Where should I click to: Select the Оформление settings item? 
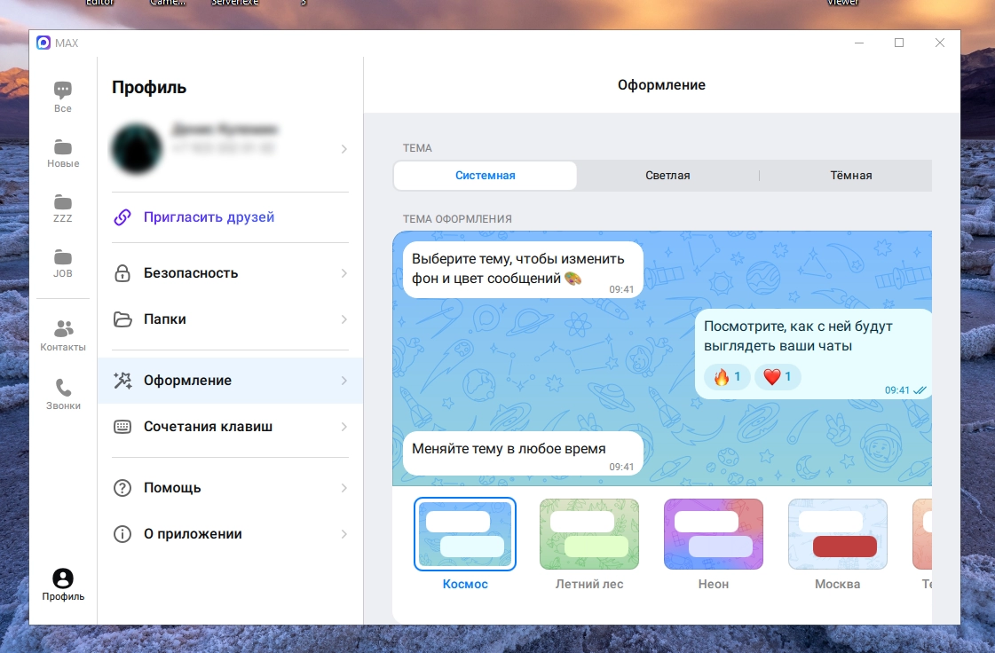(x=231, y=381)
